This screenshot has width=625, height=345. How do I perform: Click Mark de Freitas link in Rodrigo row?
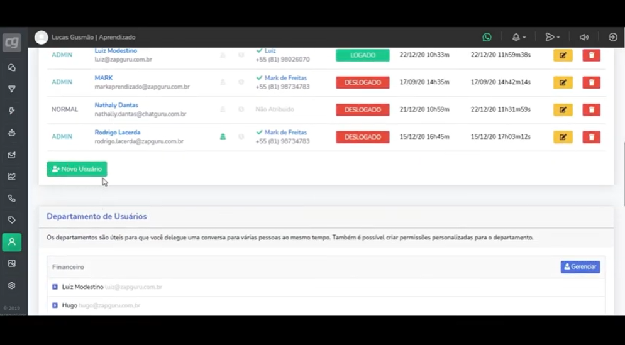[x=285, y=132]
